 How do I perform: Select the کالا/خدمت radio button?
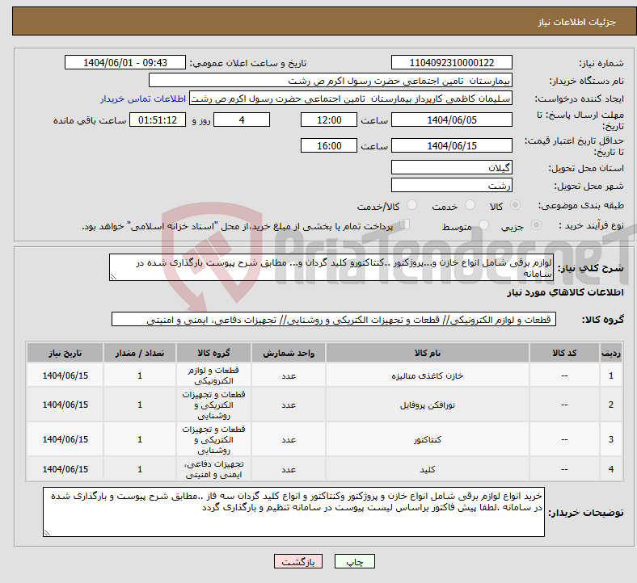point(411,205)
